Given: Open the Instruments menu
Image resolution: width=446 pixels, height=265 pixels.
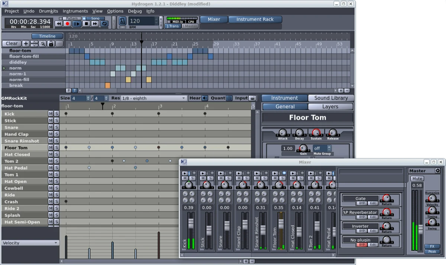Looking at the screenshot, I should coord(75,11).
